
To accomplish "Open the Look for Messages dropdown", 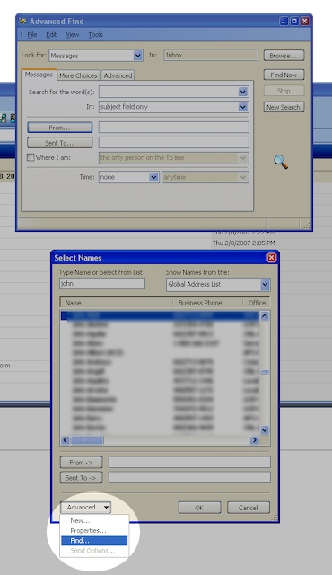I will click(x=137, y=56).
